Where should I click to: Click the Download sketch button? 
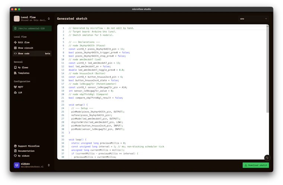coord(255,165)
